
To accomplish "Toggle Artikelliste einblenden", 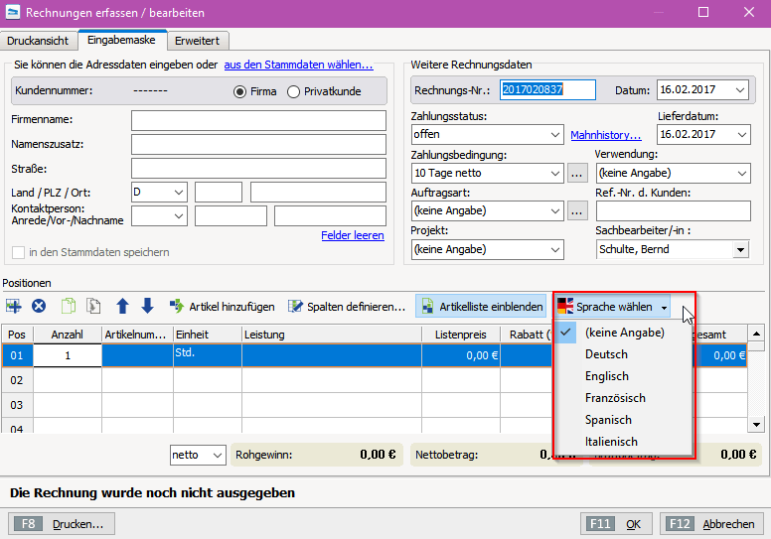I will point(481,307).
